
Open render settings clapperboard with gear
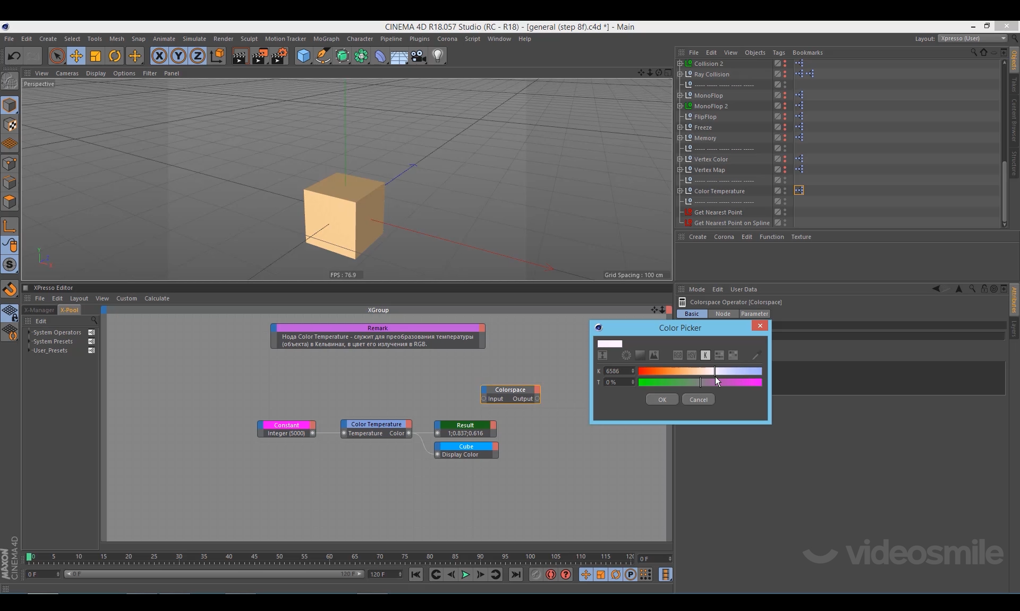point(279,56)
